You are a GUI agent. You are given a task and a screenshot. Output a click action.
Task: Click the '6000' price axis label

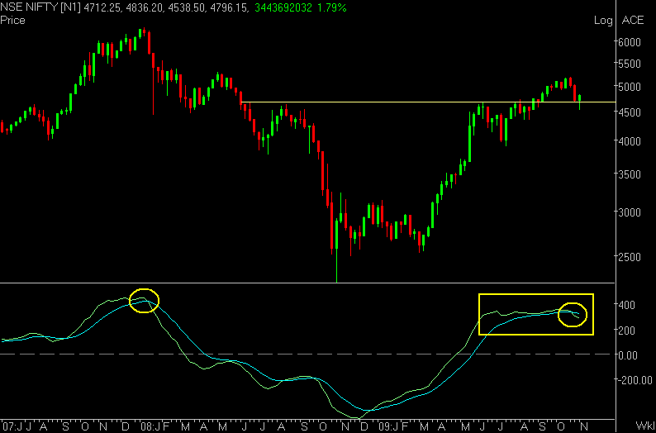point(629,42)
